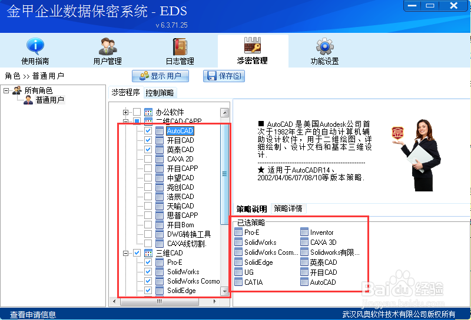Click the tree scroll down arrow

(x=225, y=291)
